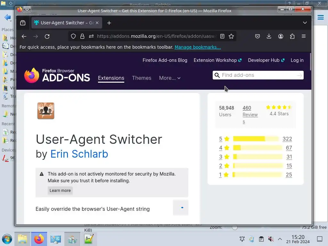Open the 460 Reviews link
This screenshot has height=246, width=328.
click(250, 115)
